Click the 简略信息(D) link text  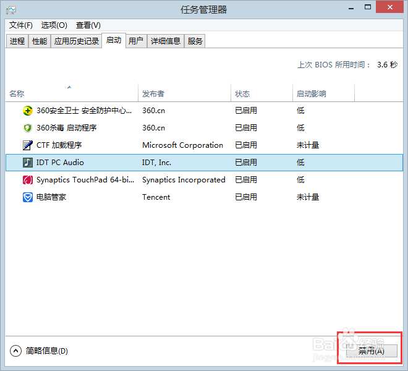click(x=47, y=351)
